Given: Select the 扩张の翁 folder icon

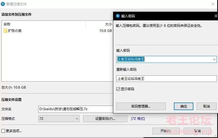Looking at the screenshot, I should click(5, 31).
